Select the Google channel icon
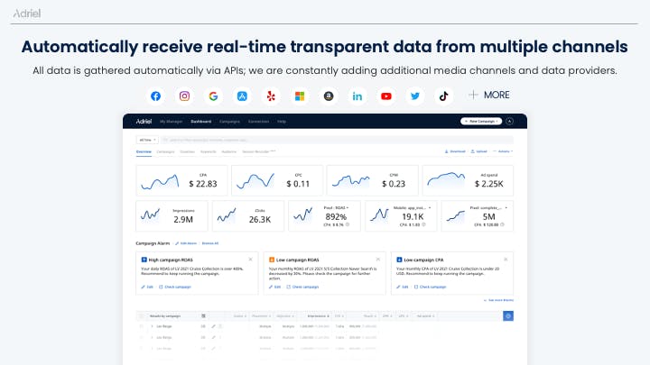650x365 pixels. point(213,96)
